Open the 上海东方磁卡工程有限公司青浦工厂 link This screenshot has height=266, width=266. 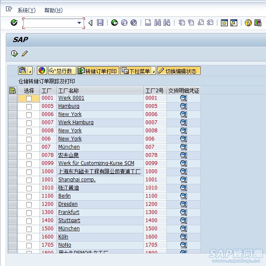coord(100,171)
